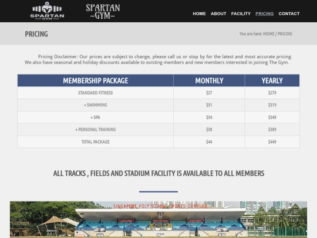Viewport: 317px width, 238px height.
Task: Click the $319 yearly price
Action: 272,105
